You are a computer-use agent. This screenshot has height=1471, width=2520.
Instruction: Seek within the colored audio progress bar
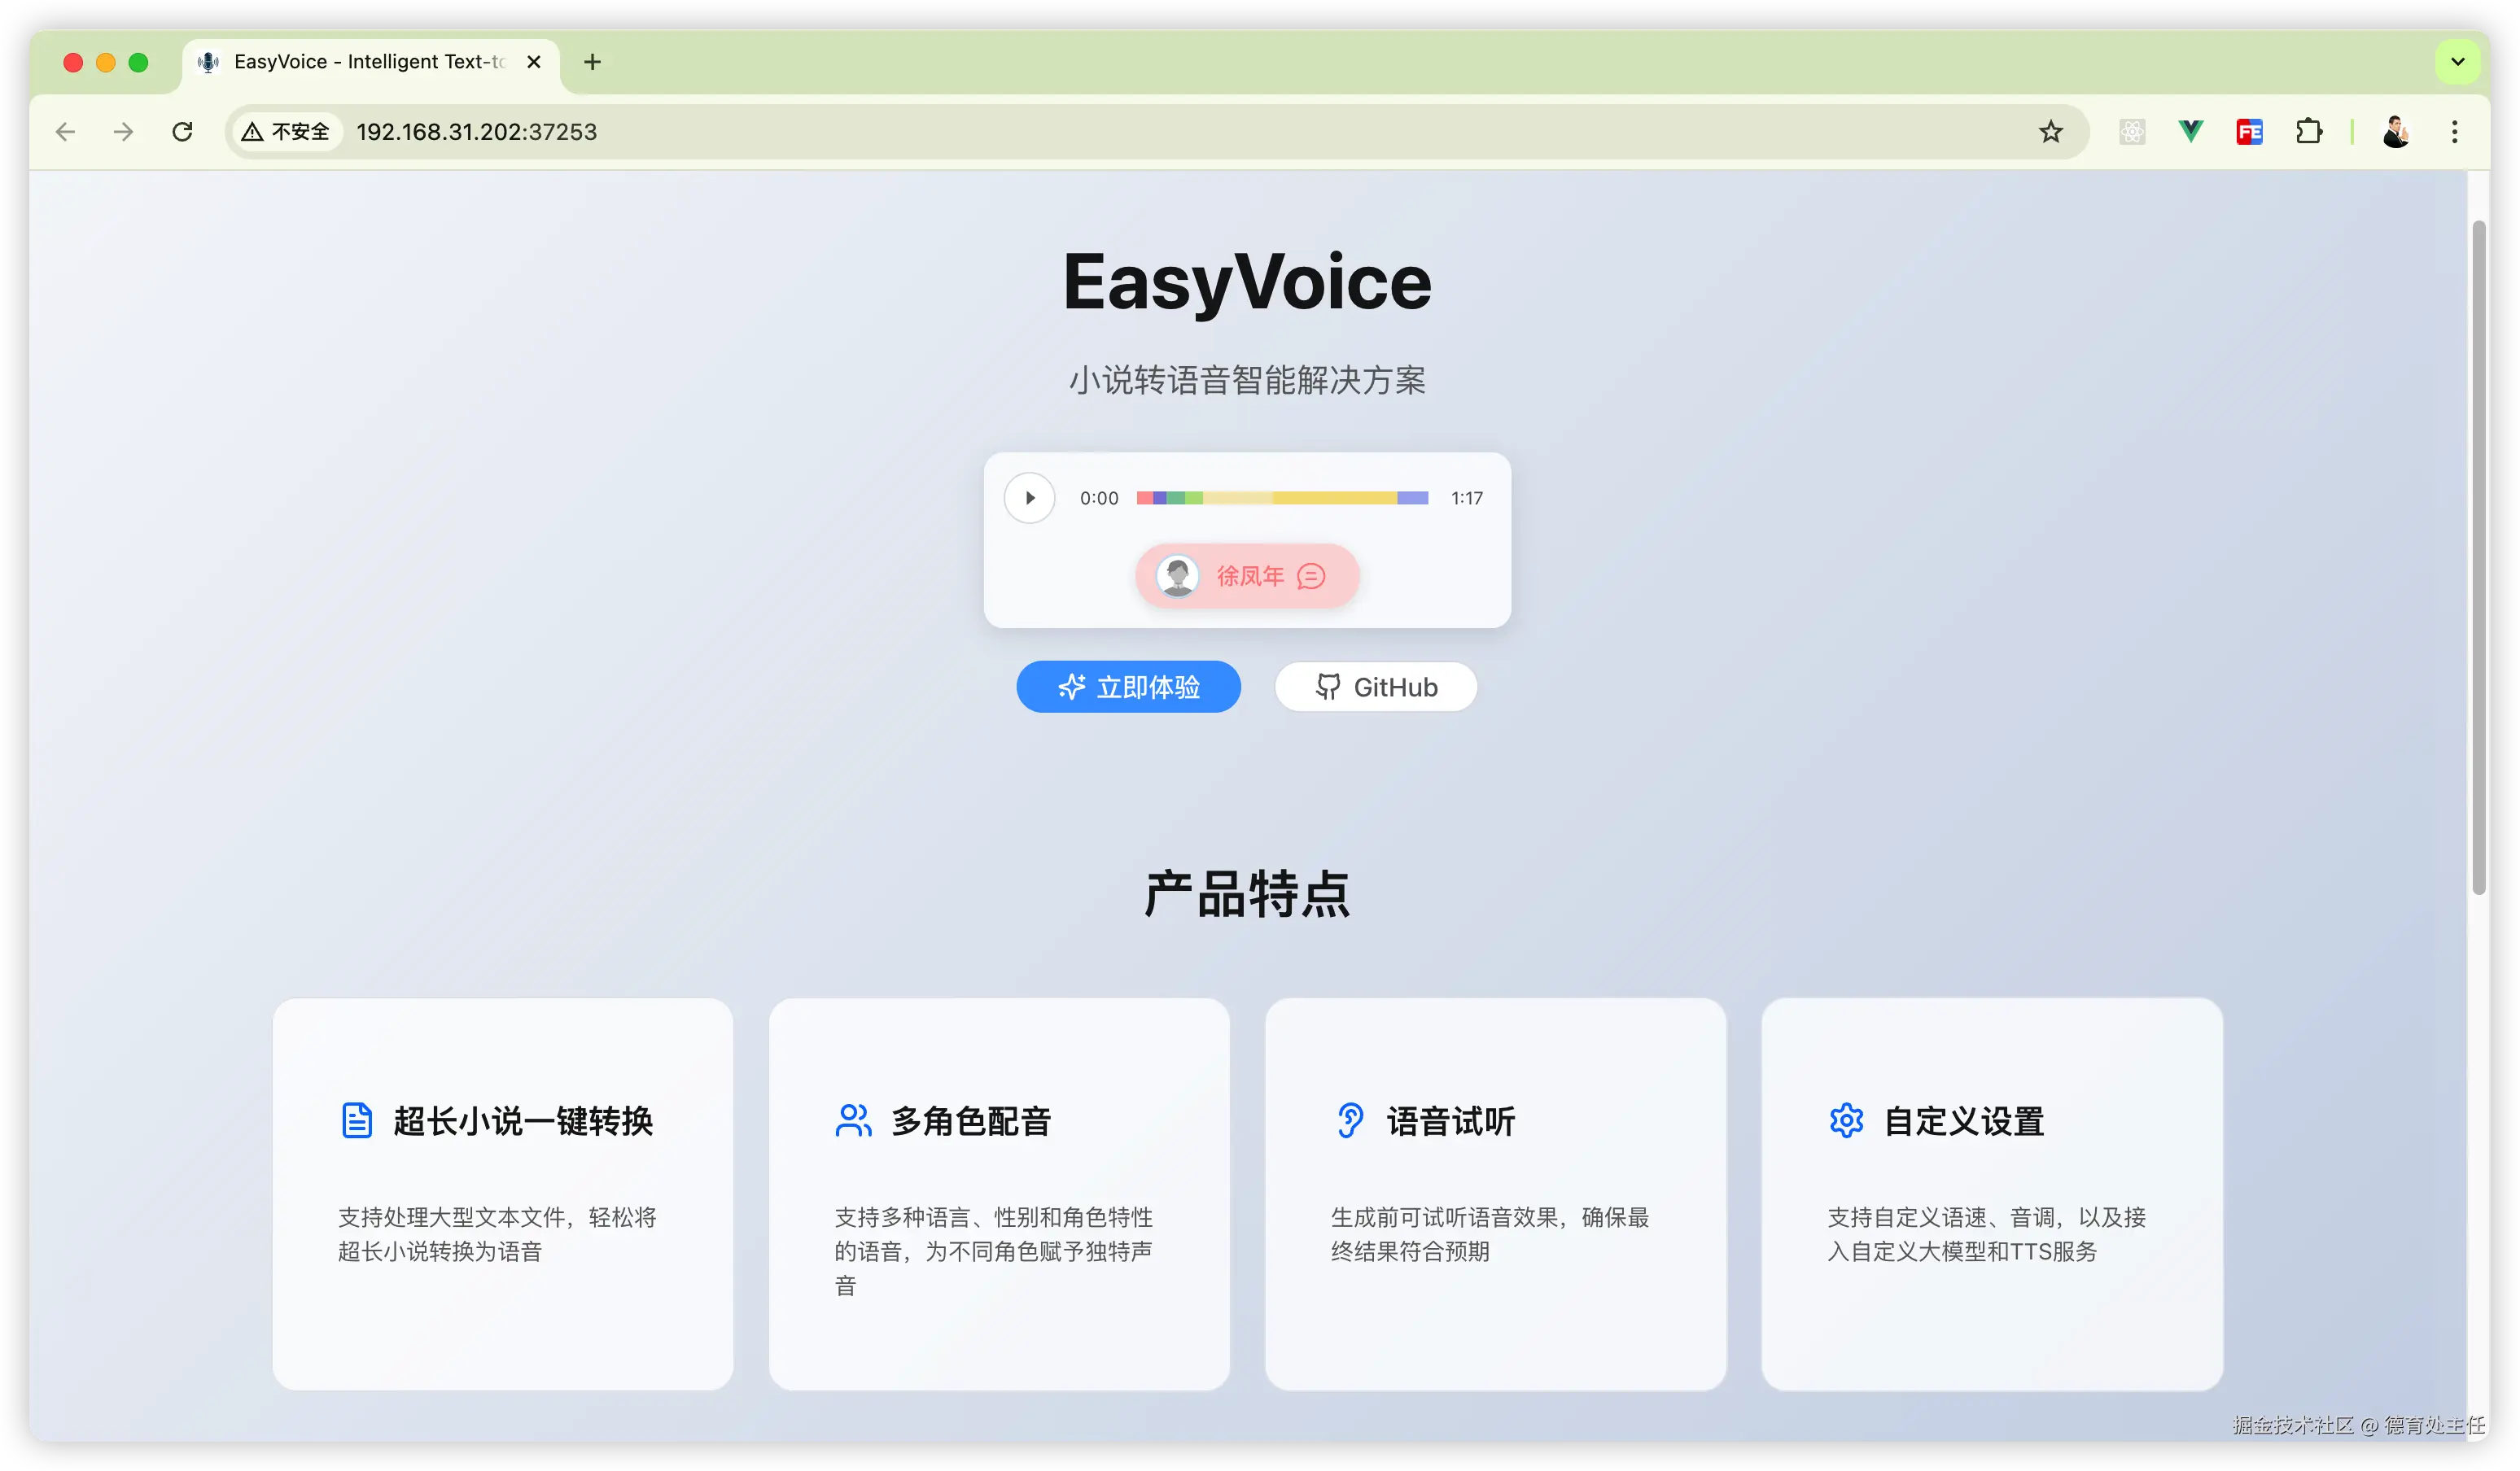[1282, 498]
